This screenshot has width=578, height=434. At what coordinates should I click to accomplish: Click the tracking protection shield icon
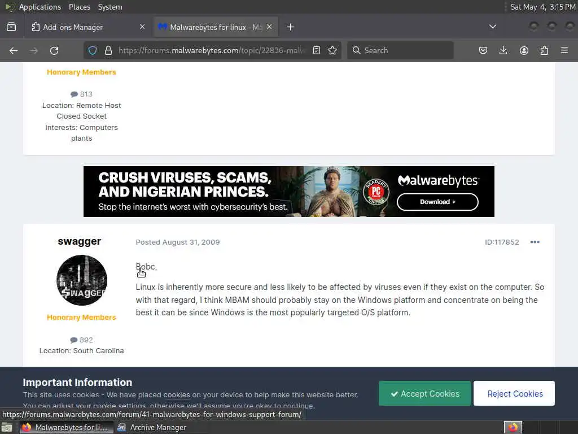pos(93,50)
